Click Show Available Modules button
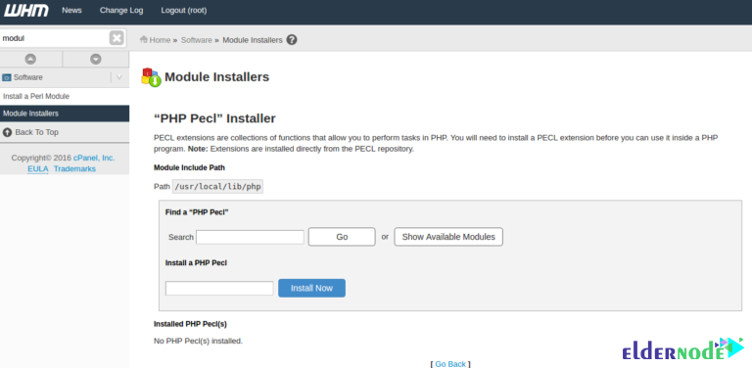 point(448,237)
